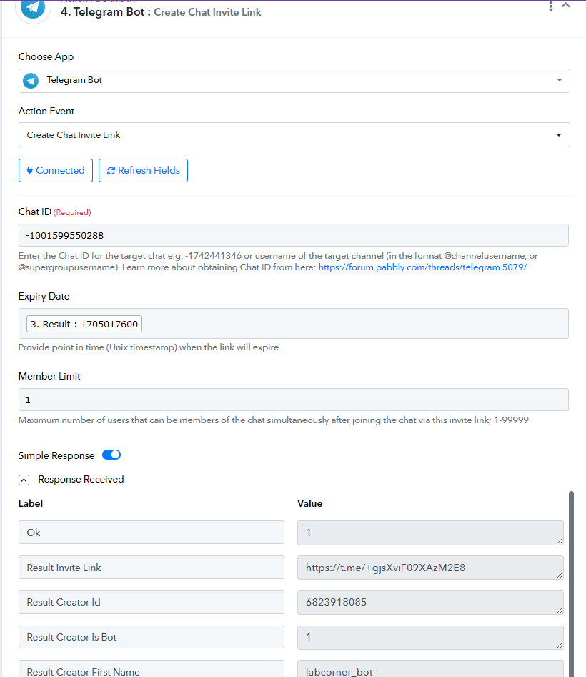Open the Action Event dropdown
Image resolution: width=586 pixels, height=677 pixels.
[x=294, y=134]
